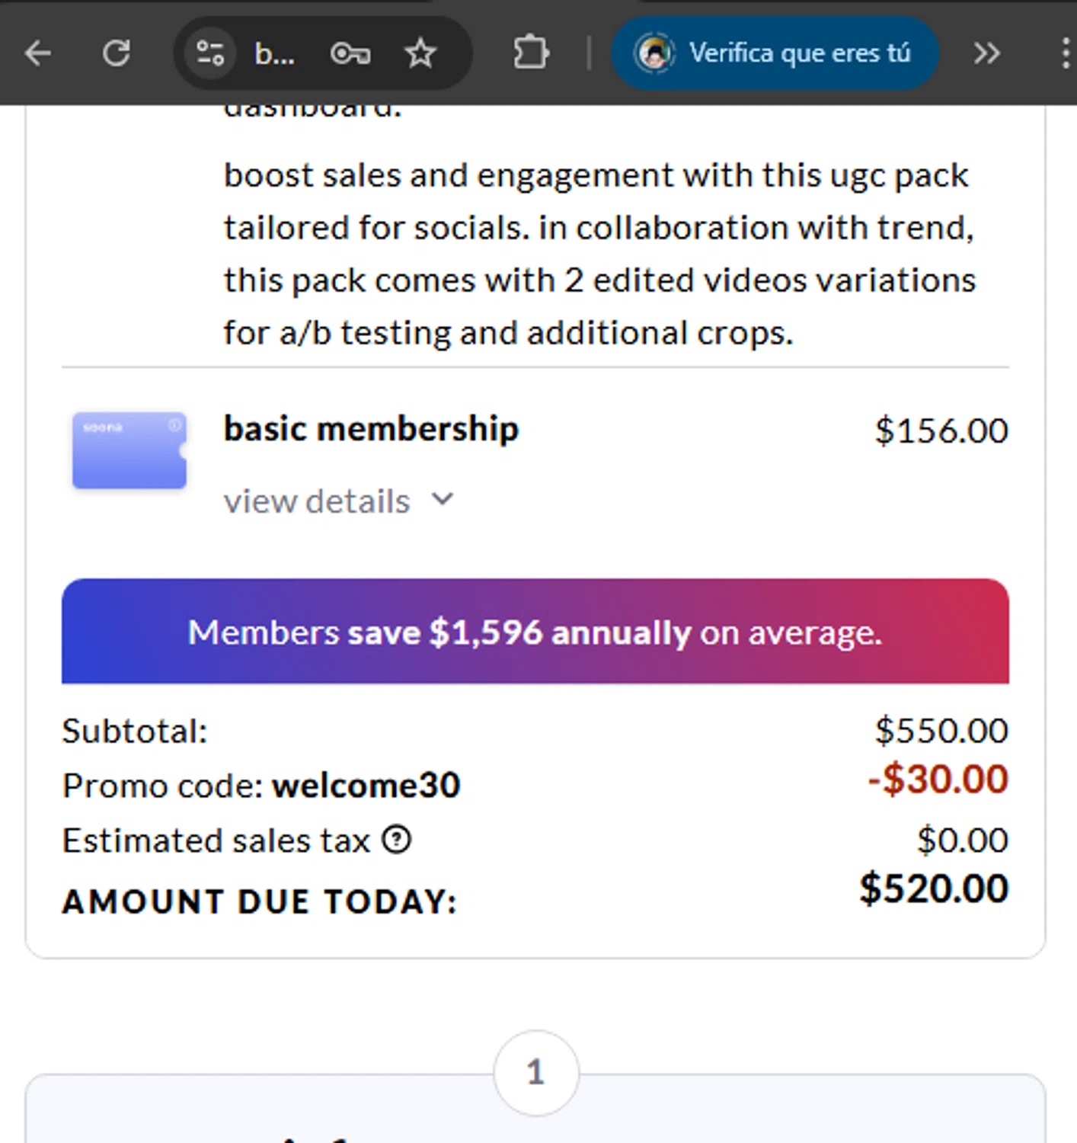This screenshot has height=1143, width=1077.
Task: Reload the current page
Action: point(117,53)
